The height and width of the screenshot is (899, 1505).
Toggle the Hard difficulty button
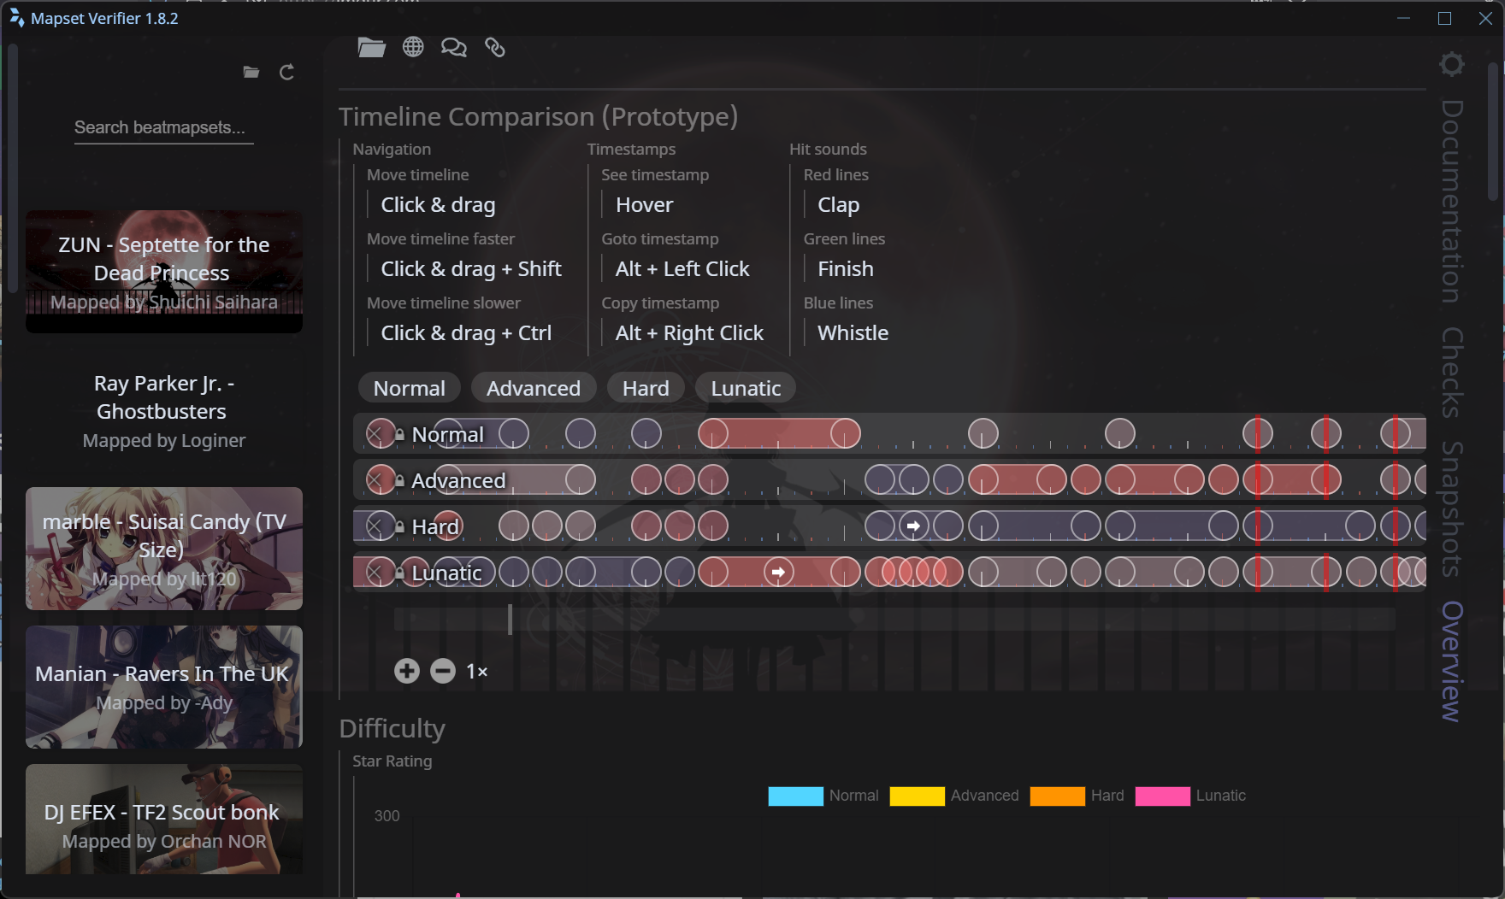(x=645, y=388)
